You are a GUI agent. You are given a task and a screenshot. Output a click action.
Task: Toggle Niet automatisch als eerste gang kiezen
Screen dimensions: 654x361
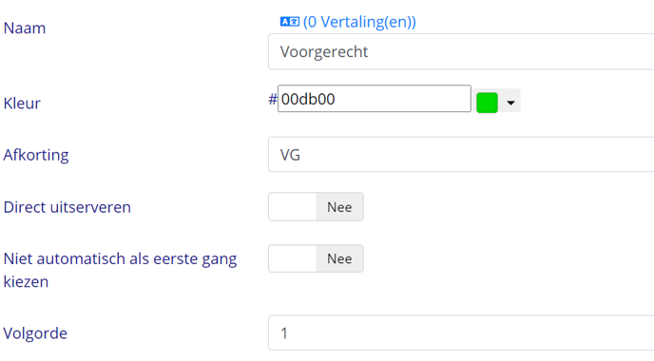[x=316, y=258]
